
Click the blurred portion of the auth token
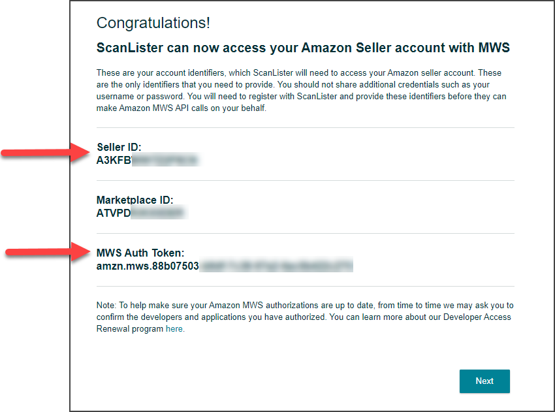pyautogui.click(x=276, y=265)
